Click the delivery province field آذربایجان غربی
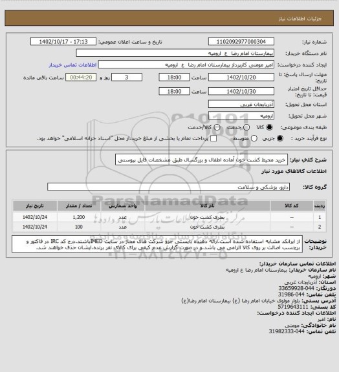The image size is (339, 372). tap(241, 104)
